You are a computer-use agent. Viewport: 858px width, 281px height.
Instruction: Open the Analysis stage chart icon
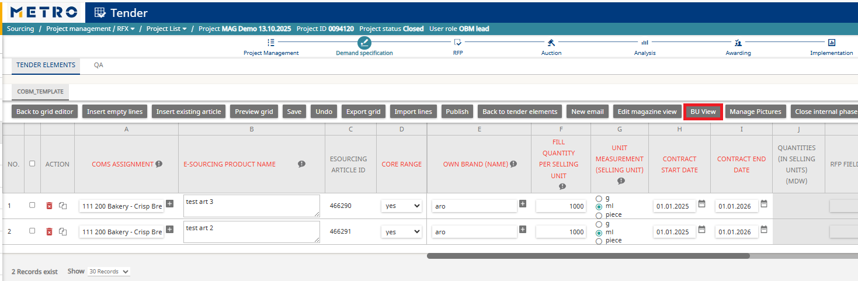pos(645,43)
